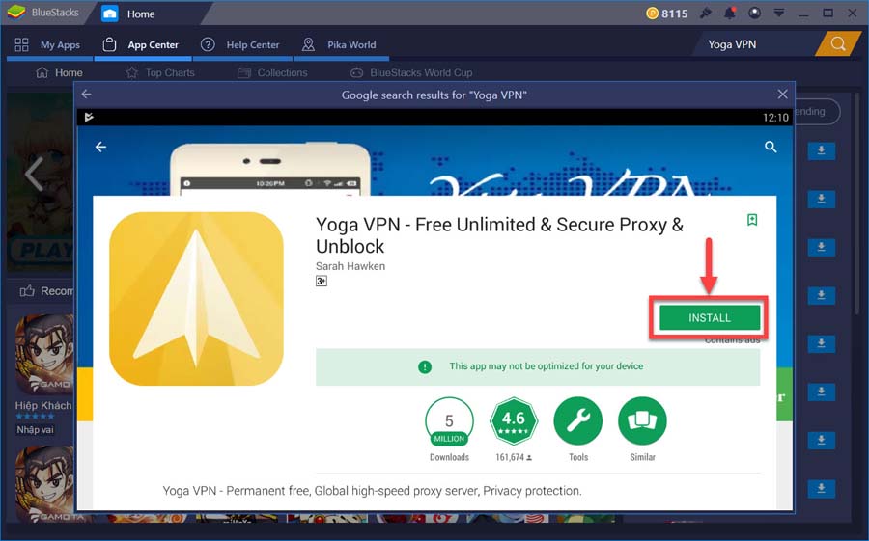Open Collections sub-navigation
Screen dimensions: 869x541
272,72
